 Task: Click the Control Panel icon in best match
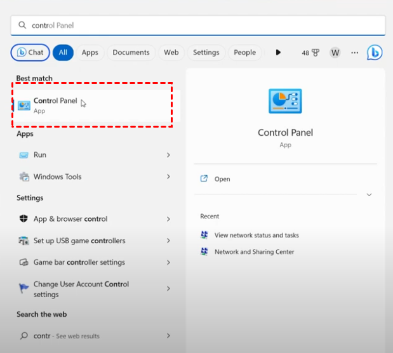24,105
